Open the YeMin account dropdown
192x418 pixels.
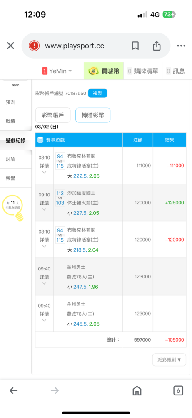click(x=57, y=71)
